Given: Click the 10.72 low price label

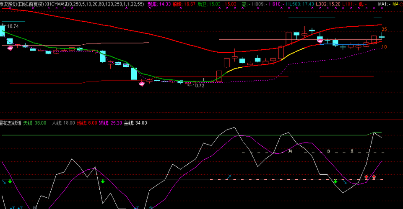Looking at the screenshot, I should click(x=198, y=86).
